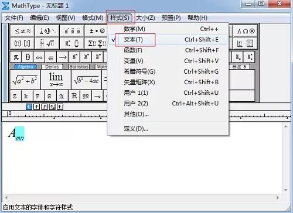293x213 pixels.
Task: Insert the infinity symbol
Action: point(39,57)
